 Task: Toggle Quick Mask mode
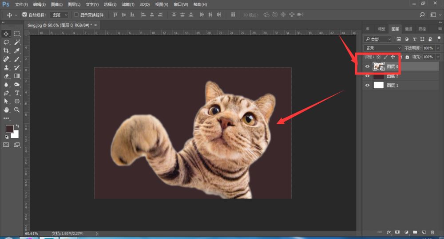click(x=6, y=145)
